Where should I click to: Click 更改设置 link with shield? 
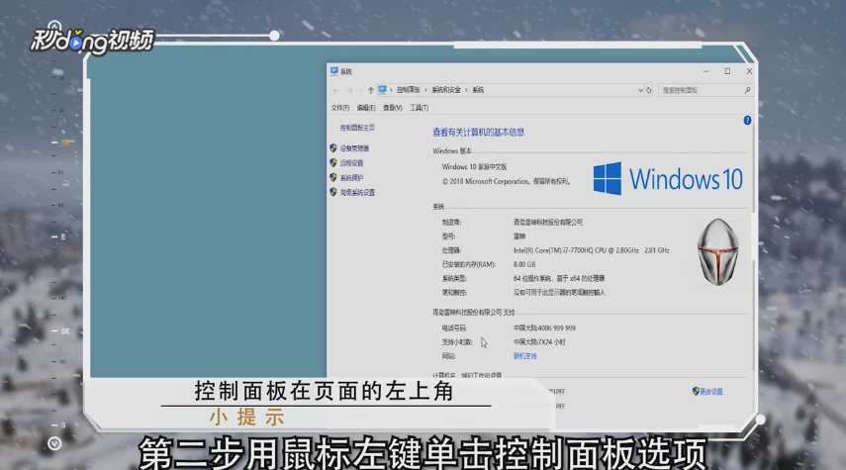click(707, 391)
